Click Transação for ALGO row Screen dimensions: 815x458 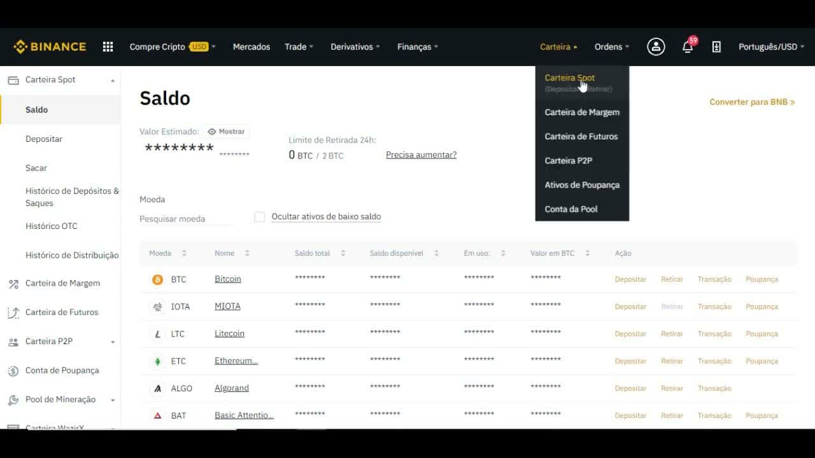(x=714, y=388)
